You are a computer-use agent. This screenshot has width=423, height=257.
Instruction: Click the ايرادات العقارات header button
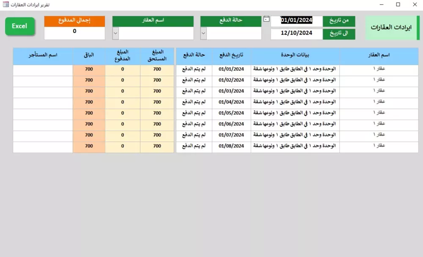pos(391,27)
